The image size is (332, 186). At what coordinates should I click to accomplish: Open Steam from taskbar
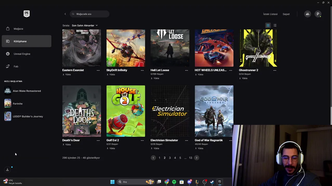pos(212,182)
